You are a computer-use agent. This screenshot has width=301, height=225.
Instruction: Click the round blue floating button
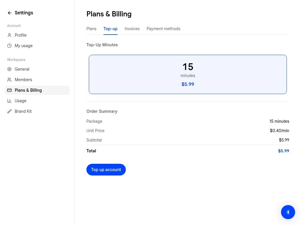288,212
